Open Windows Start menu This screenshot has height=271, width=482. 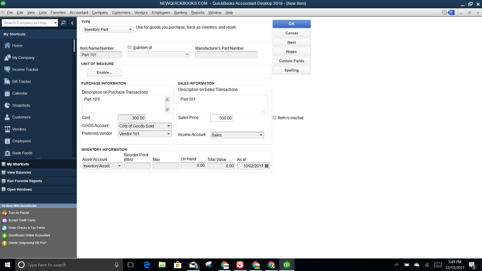pyautogui.click(x=7, y=265)
